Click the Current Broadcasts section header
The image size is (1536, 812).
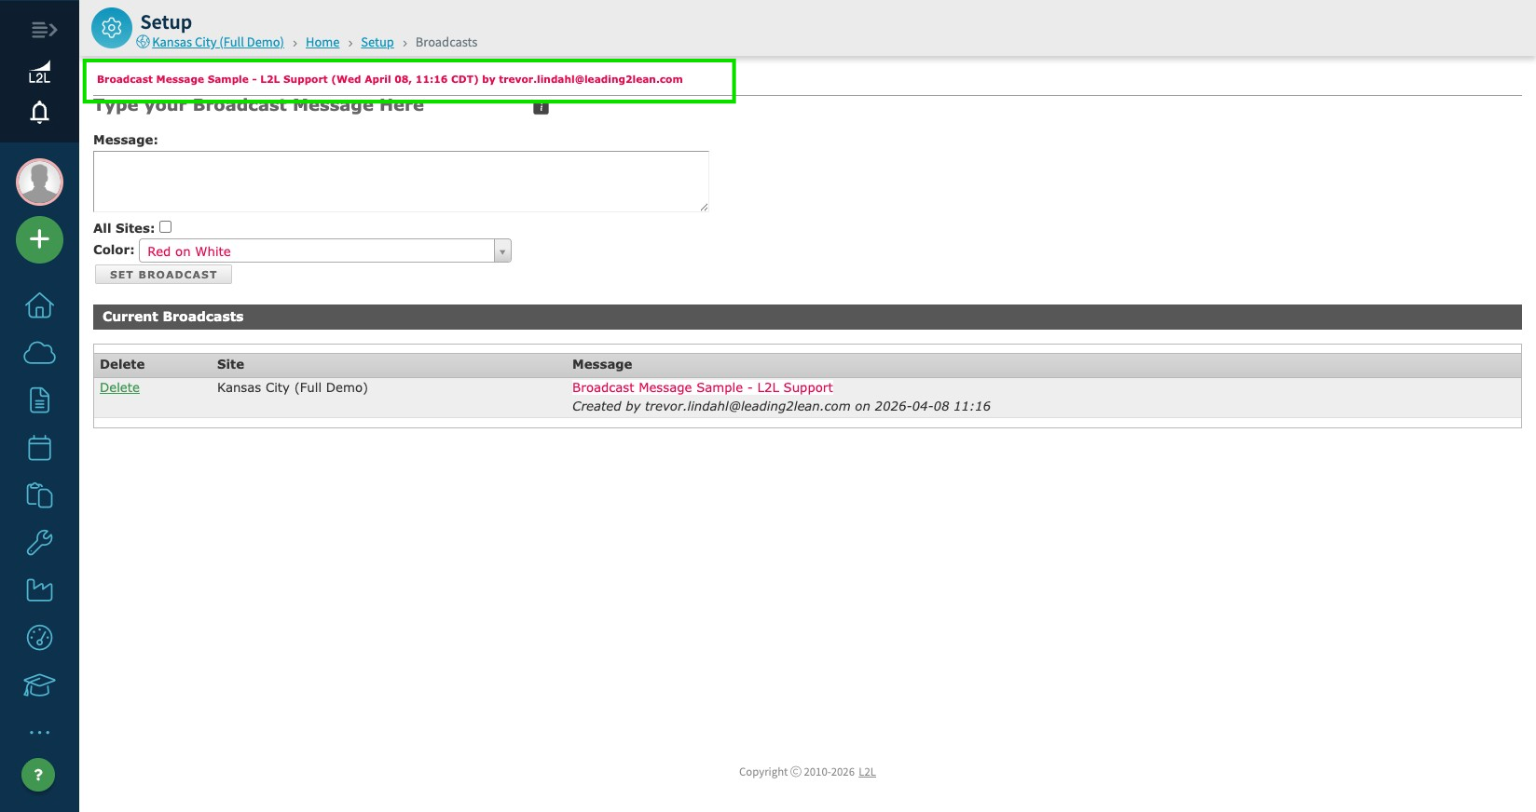click(x=807, y=317)
